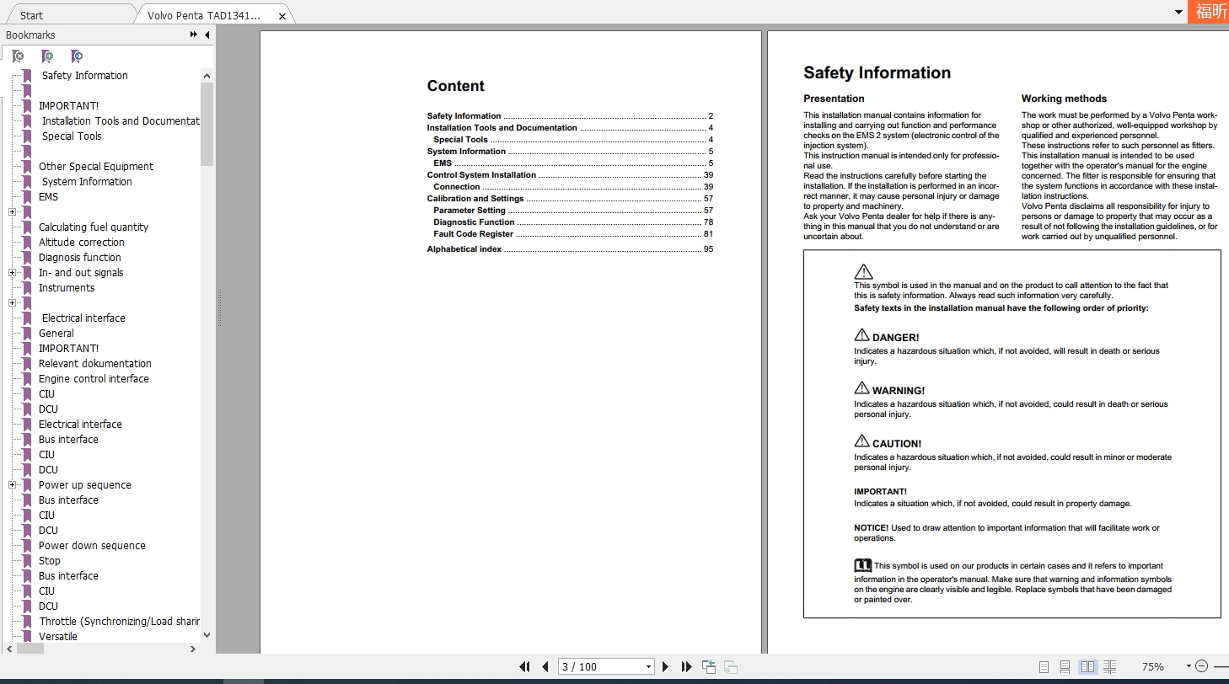The image size is (1229, 684).
Task: Select the Diagnosis function bookmark
Action: (80, 257)
